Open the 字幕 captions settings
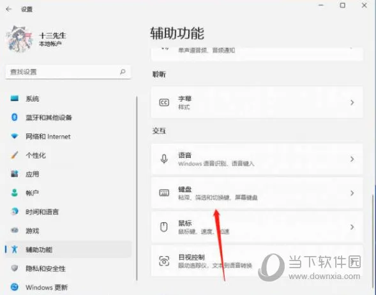The image size is (376, 295). pyautogui.click(x=257, y=103)
